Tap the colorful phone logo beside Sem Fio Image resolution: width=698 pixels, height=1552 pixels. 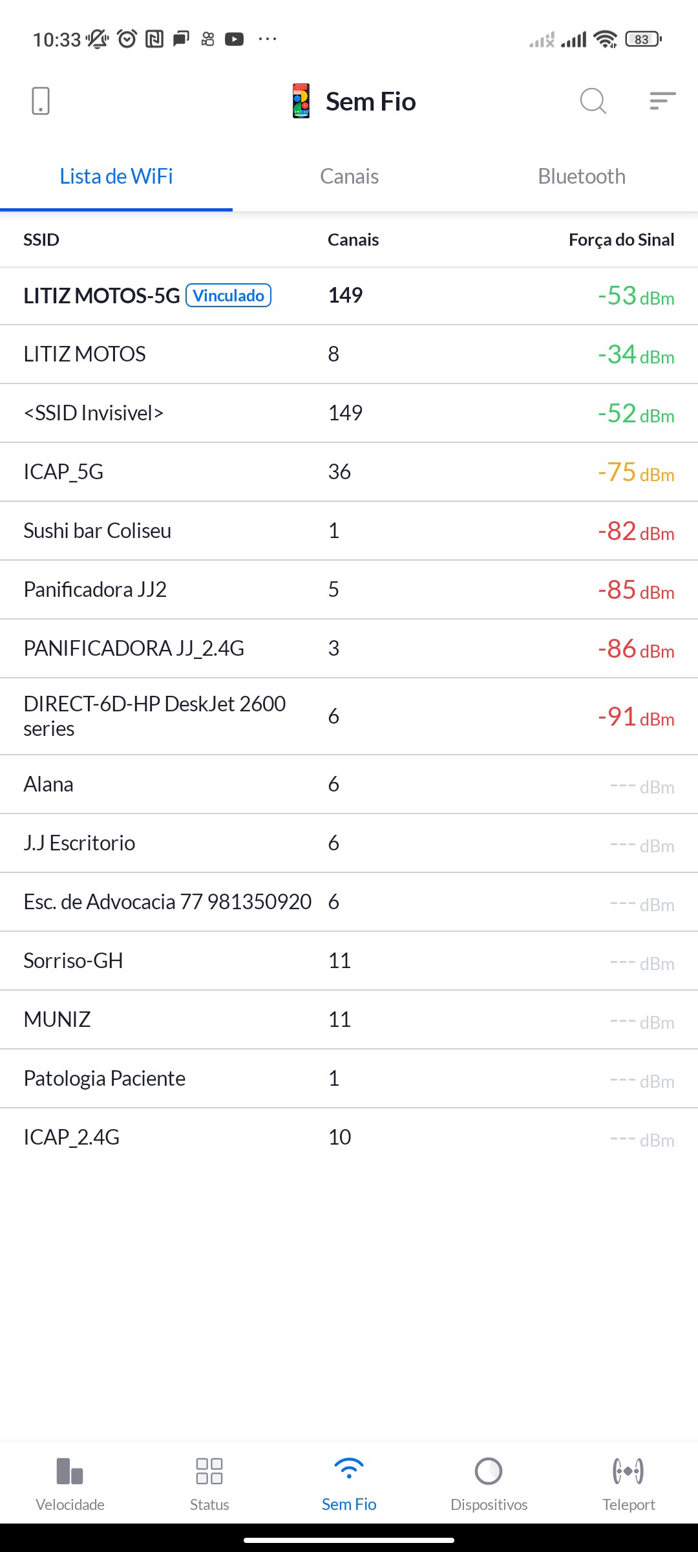coord(301,102)
